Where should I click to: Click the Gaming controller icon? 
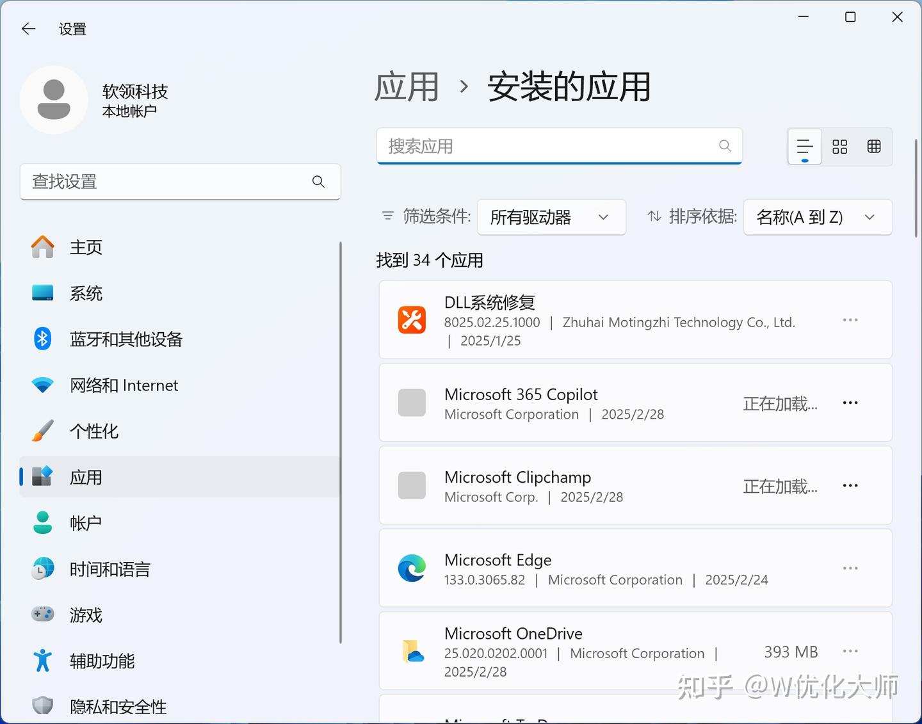click(43, 615)
